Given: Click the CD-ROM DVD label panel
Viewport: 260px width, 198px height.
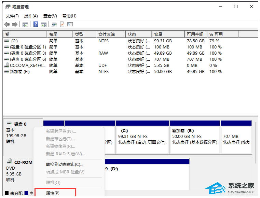Looking at the screenshot, I should pos(18,173).
